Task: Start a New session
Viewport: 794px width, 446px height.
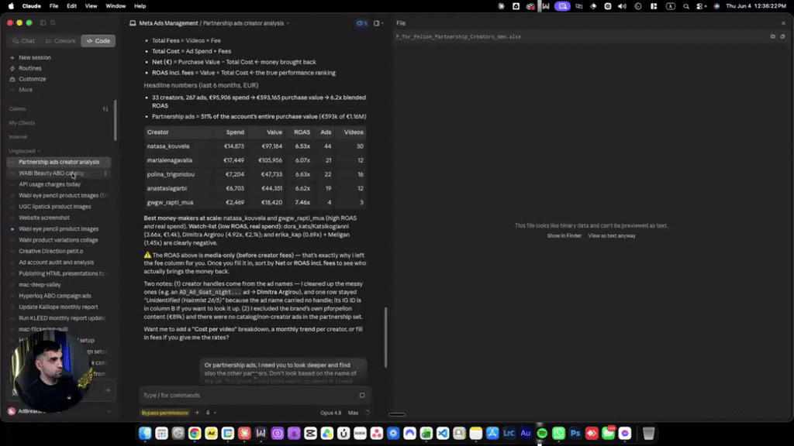Action: 34,57
